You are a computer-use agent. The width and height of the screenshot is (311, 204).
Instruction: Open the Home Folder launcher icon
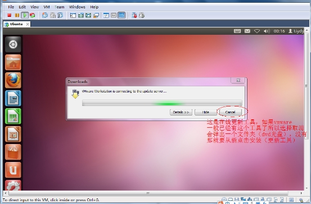point(13,62)
